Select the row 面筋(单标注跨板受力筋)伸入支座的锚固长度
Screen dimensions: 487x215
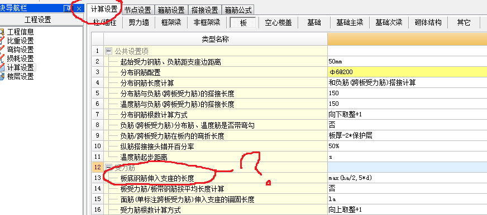coord(216,199)
